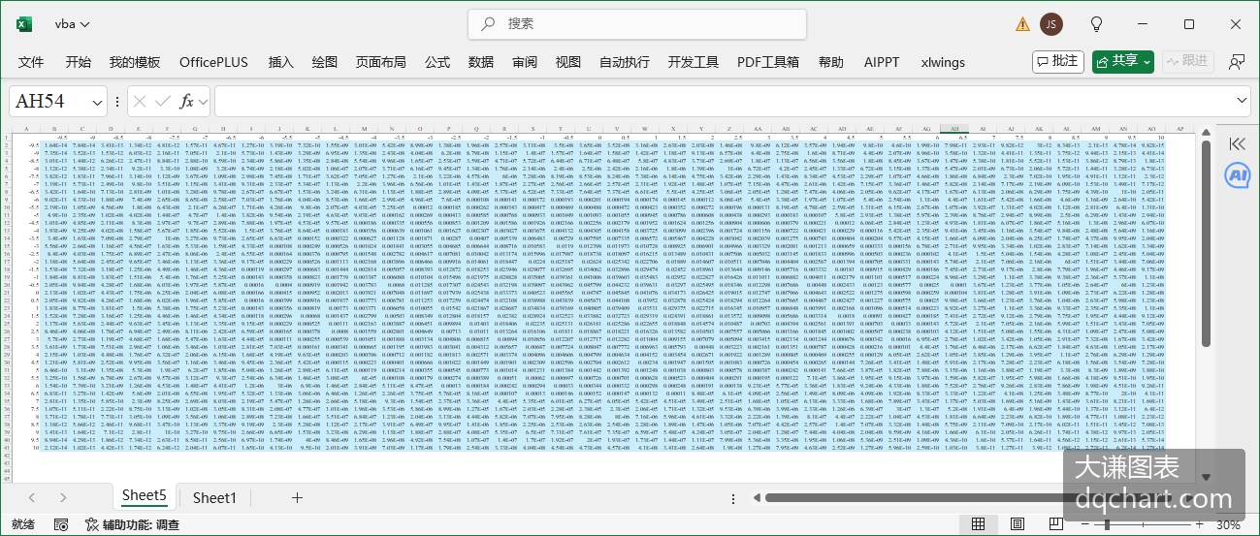Click the 跟进 catch-up button
1260x536 pixels.
coord(1186,61)
